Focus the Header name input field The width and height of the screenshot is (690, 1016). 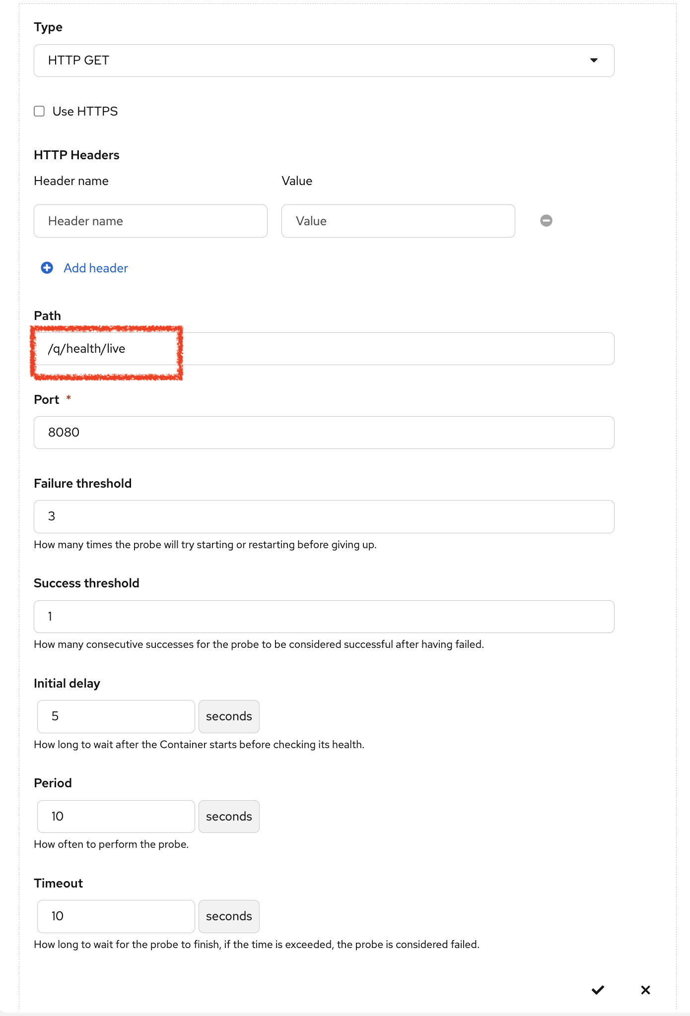pos(150,221)
